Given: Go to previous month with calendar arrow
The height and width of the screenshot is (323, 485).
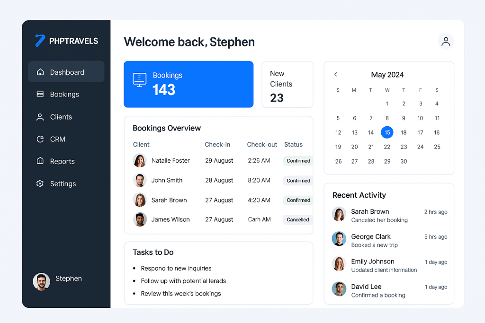Looking at the screenshot, I should pos(336,74).
